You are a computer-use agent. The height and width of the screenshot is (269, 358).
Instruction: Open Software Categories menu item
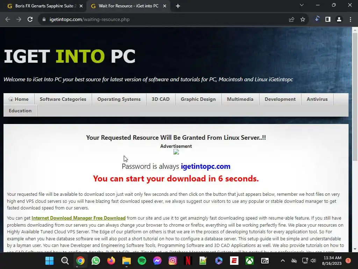click(63, 99)
